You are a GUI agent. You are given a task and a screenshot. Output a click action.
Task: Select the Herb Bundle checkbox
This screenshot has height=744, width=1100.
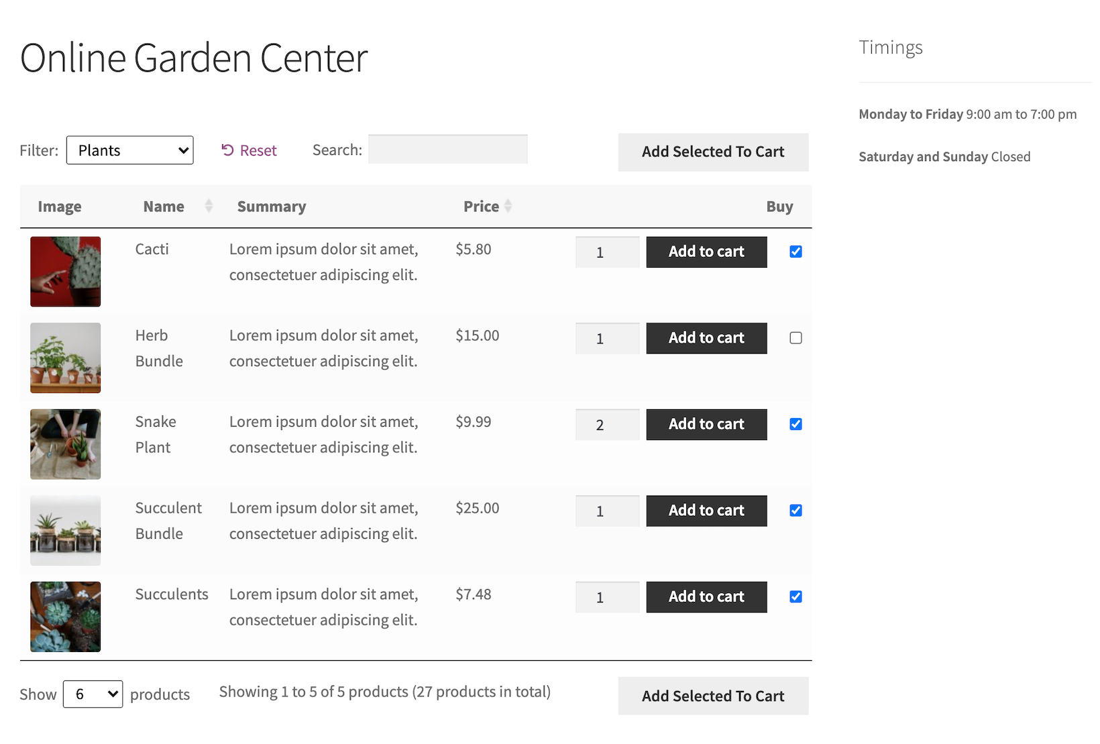point(795,338)
